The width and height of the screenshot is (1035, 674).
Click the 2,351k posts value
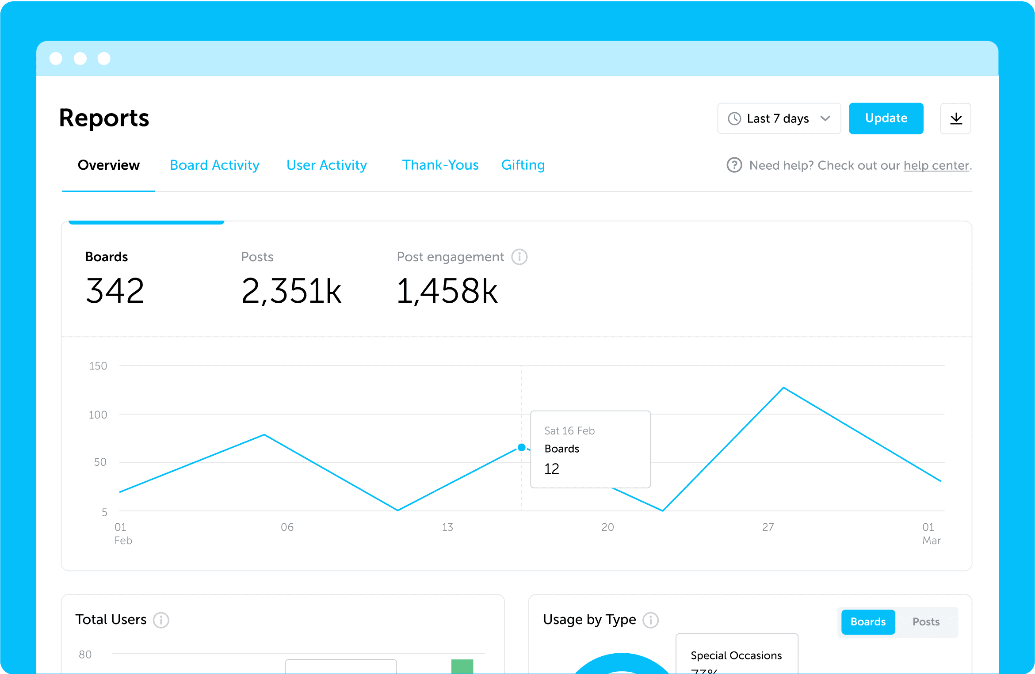tap(291, 291)
